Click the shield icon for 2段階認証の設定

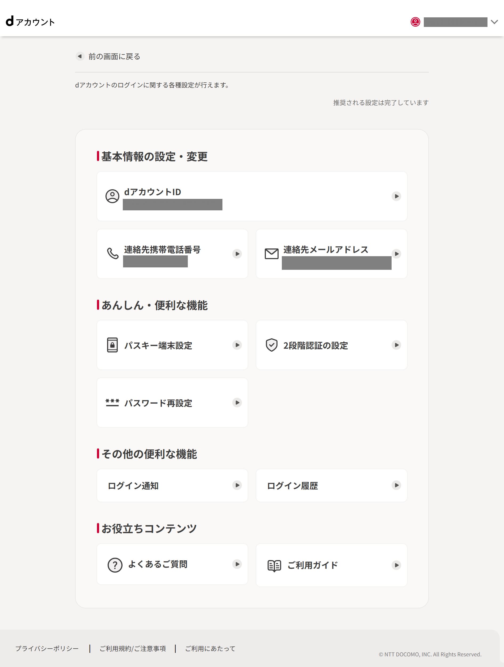click(x=272, y=345)
